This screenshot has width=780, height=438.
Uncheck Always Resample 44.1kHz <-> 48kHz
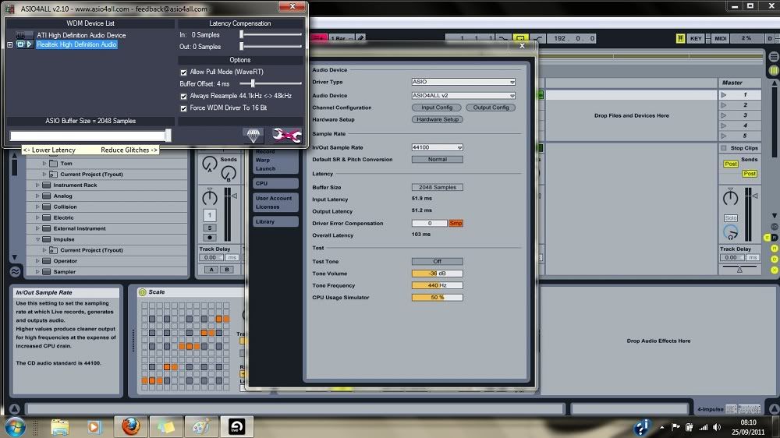click(183, 96)
